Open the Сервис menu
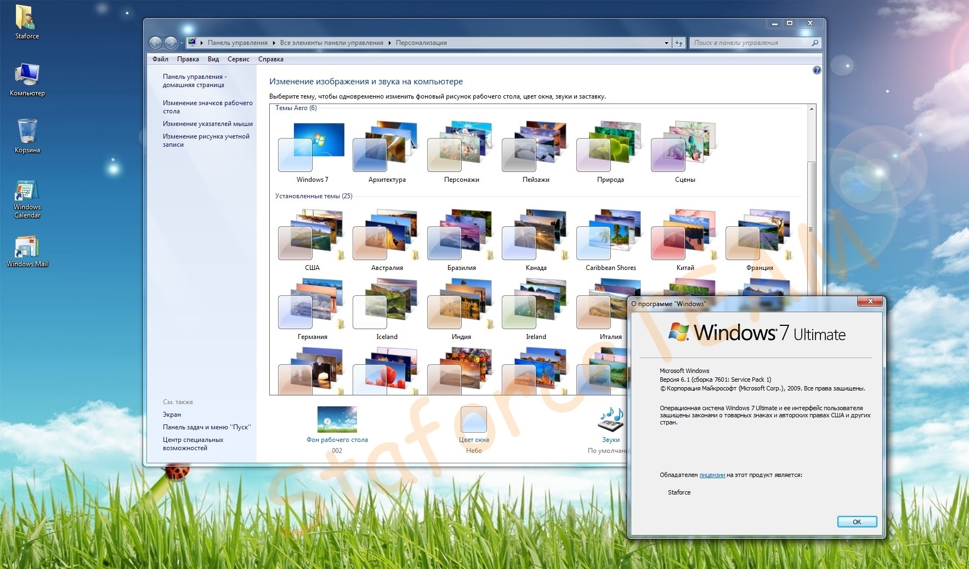 click(x=239, y=59)
